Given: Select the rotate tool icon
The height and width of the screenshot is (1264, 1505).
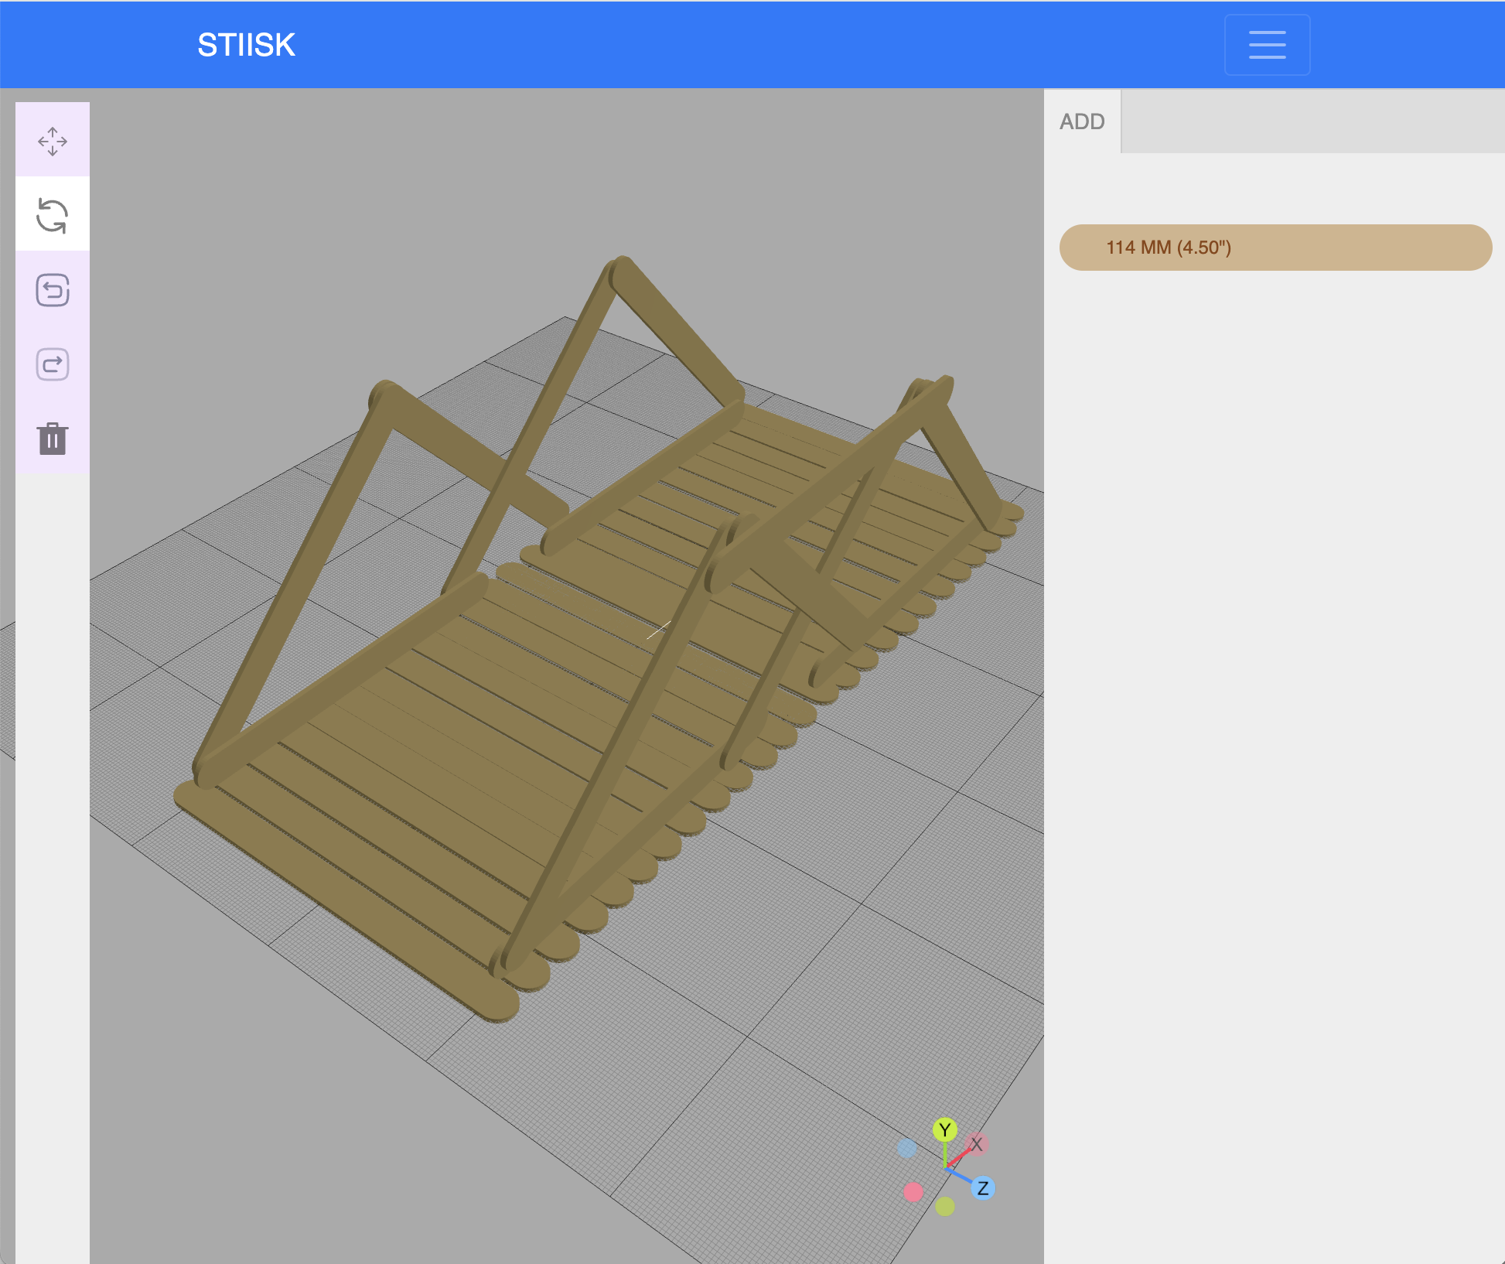Looking at the screenshot, I should [53, 215].
